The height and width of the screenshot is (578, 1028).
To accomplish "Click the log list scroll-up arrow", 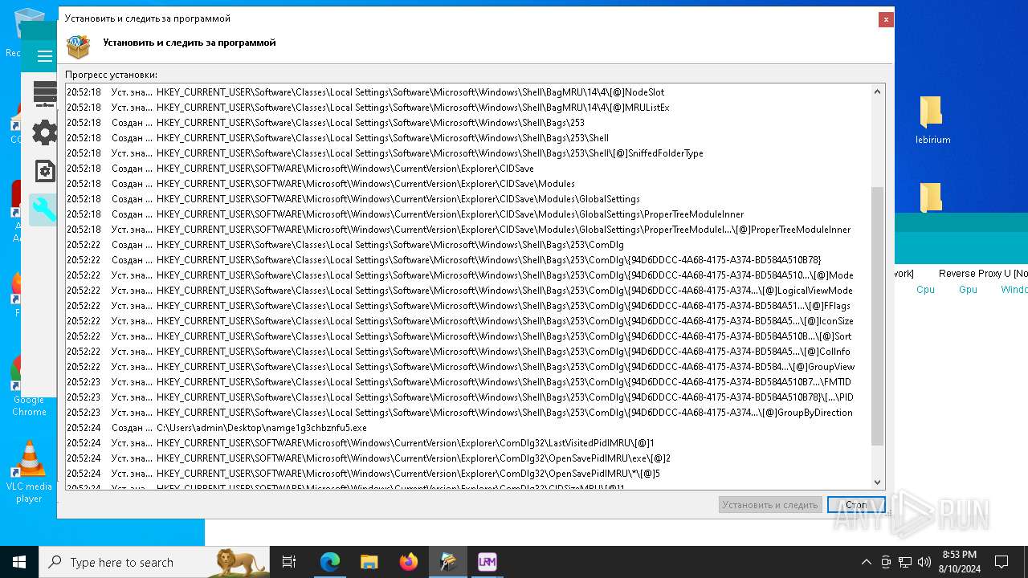I will [877, 92].
